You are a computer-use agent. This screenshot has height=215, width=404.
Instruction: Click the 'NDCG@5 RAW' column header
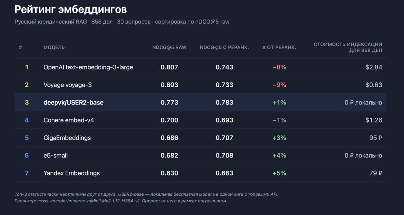(x=169, y=47)
